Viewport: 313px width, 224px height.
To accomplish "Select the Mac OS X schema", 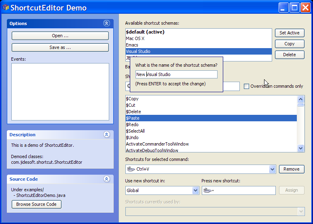I will 199,38.
